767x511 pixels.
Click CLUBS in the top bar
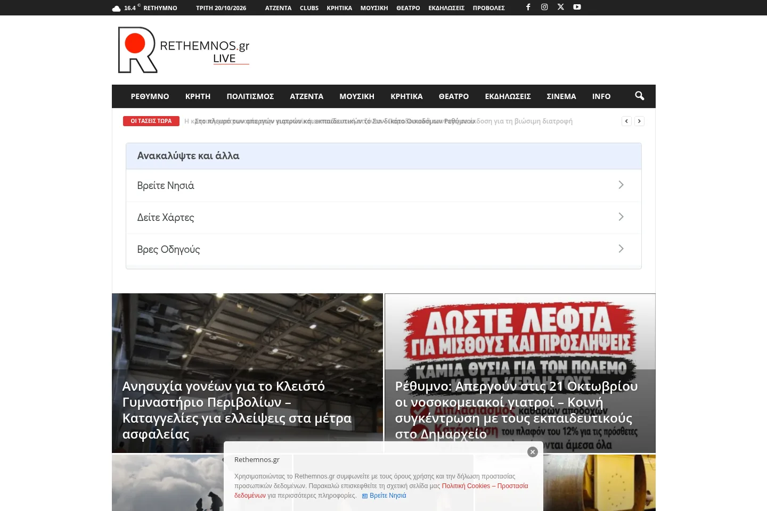pos(309,8)
